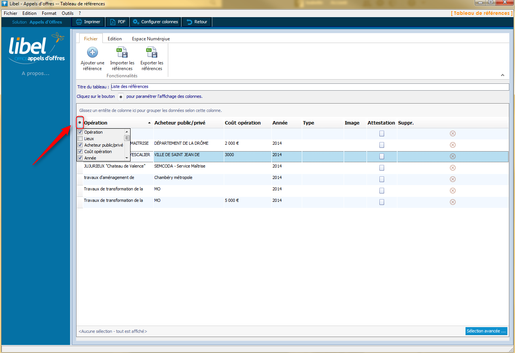Image resolution: width=515 pixels, height=353 pixels.
Task: Check Attestation for the Chambéry métropole row
Action: click(x=382, y=179)
